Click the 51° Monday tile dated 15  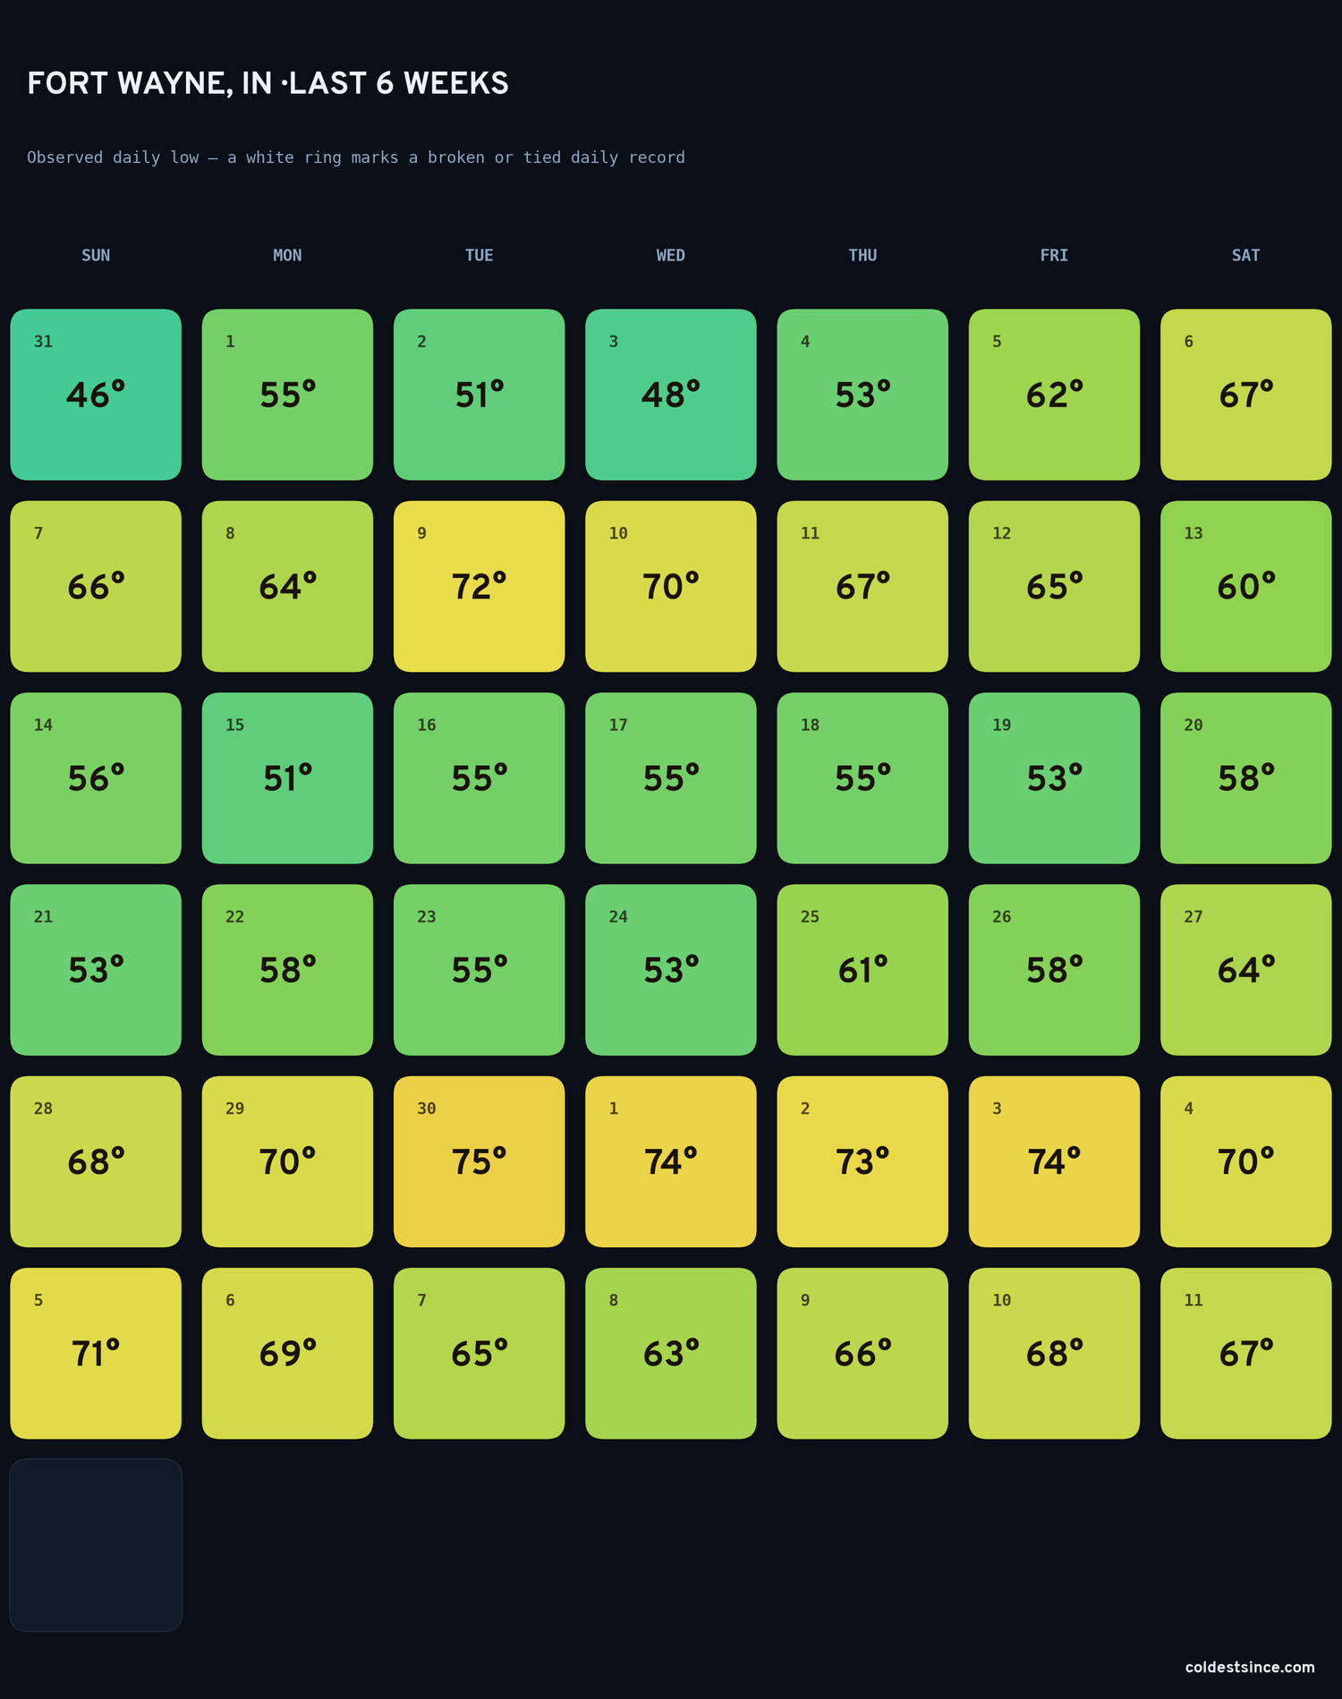point(287,778)
